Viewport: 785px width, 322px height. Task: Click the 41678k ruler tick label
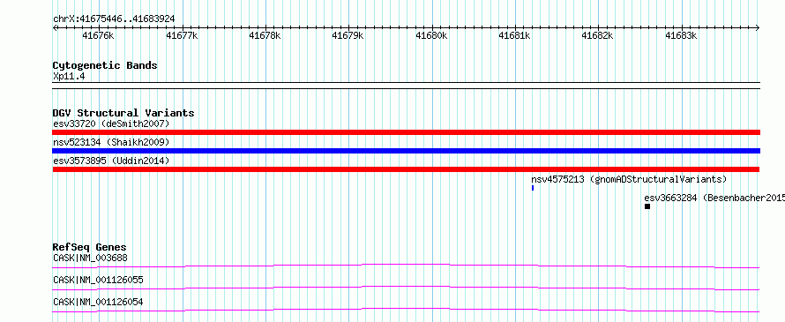tap(265, 35)
